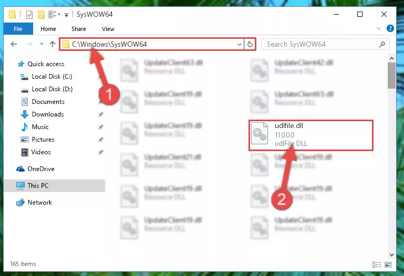Switch to Large icons view in the status bar
This screenshot has width=404, height=276.
388,264
